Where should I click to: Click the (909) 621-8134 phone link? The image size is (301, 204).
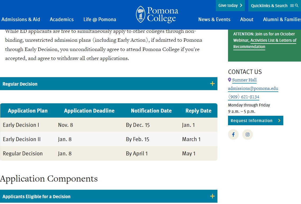[x=244, y=97]
